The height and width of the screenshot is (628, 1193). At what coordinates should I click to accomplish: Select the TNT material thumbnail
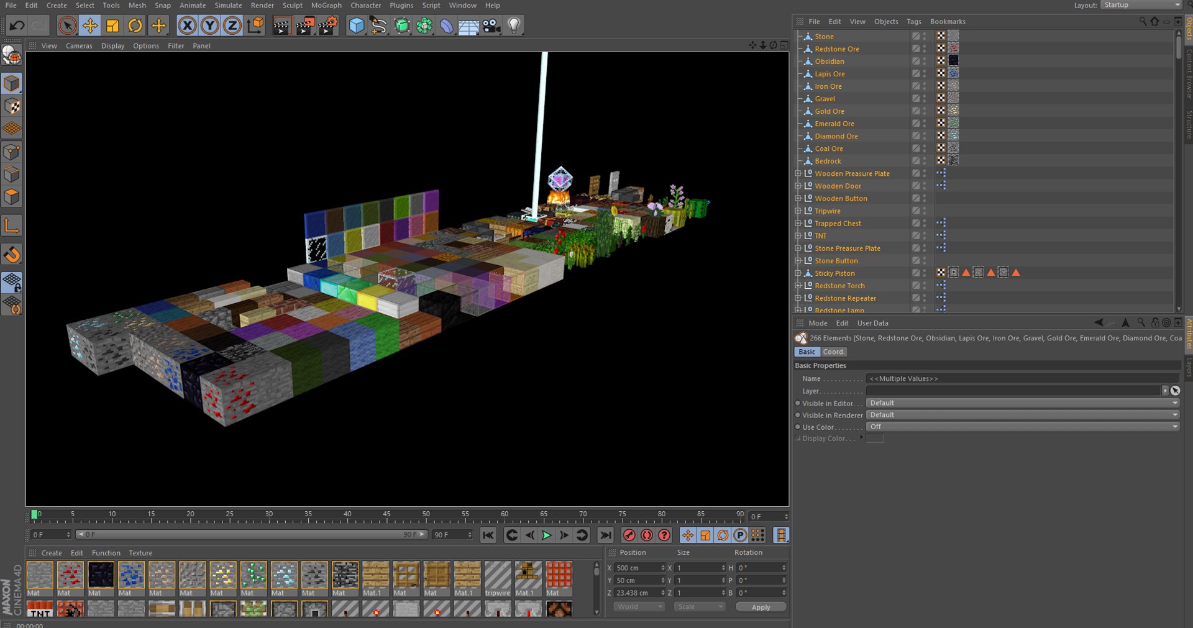click(x=40, y=609)
